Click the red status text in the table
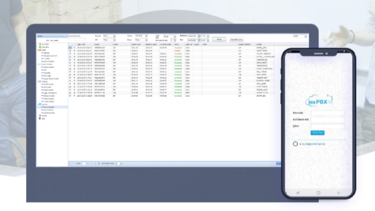The image size is (375, 211). [x=177, y=51]
